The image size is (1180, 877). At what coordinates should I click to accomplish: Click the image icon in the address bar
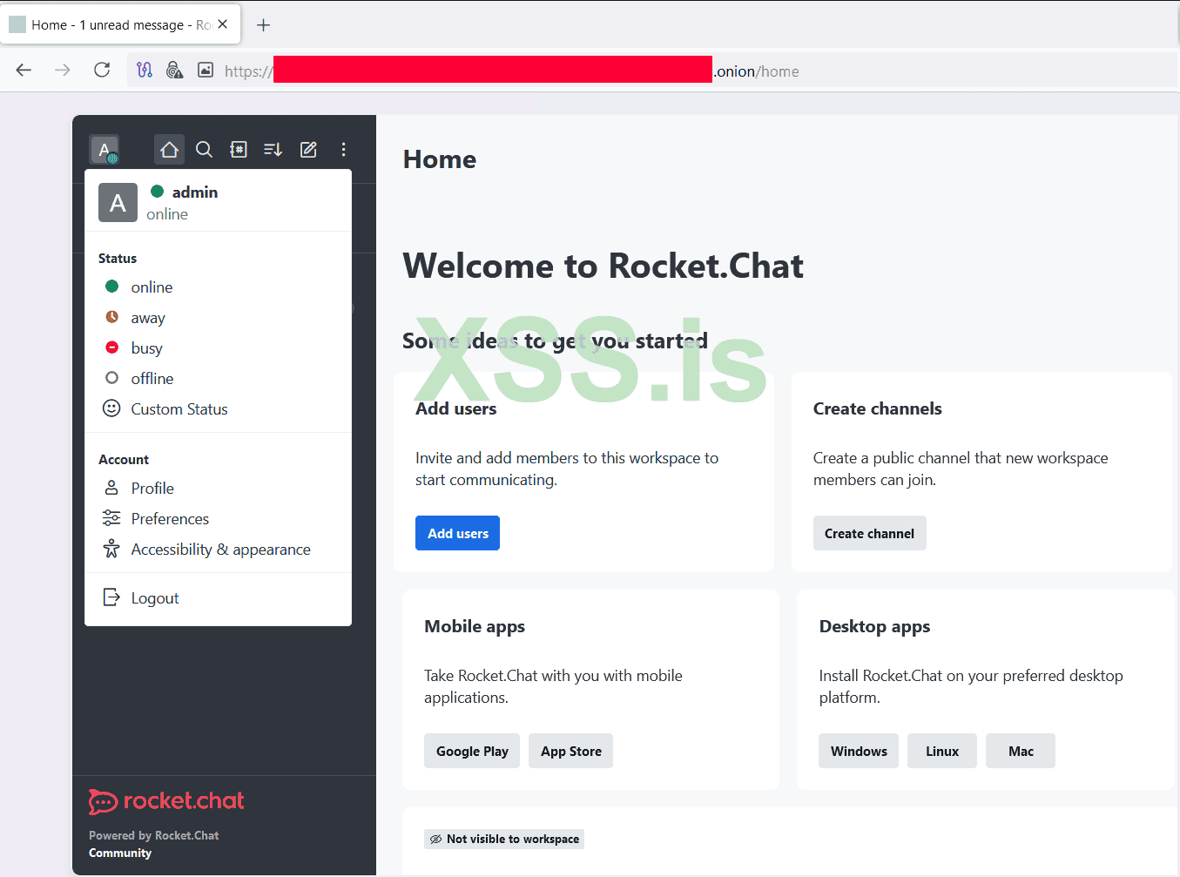[206, 71]
